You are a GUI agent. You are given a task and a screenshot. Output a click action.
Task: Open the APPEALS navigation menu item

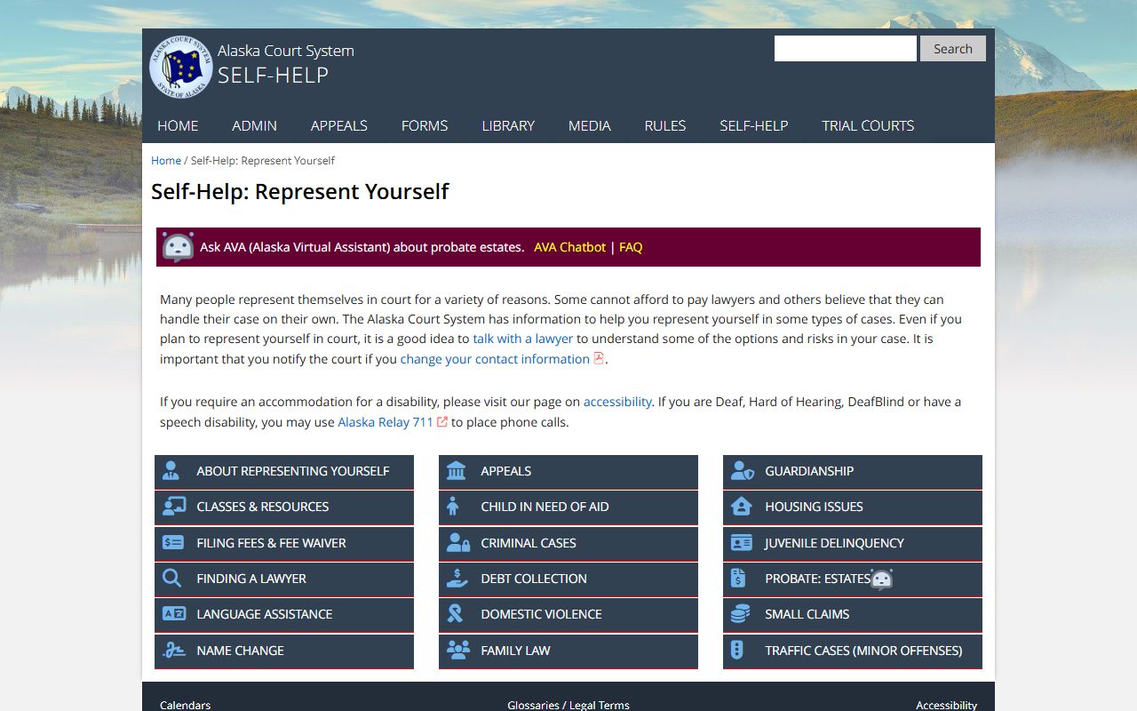click(x=338, y=125)
